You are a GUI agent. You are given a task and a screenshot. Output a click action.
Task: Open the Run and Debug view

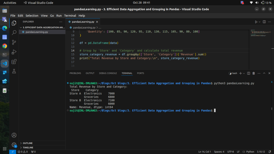tap(14, 52)
